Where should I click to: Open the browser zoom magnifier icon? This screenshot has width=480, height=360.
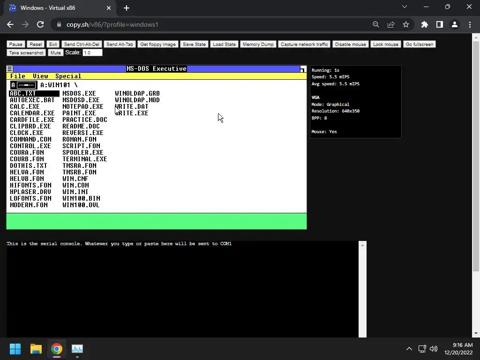click(x=375, y=24)
